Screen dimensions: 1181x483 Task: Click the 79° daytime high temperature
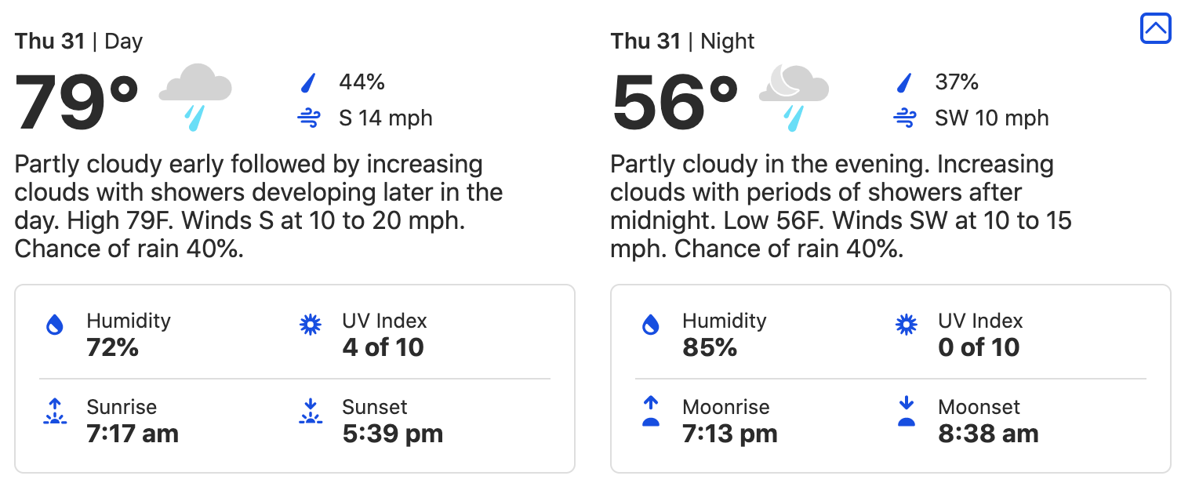pos(77,103)
